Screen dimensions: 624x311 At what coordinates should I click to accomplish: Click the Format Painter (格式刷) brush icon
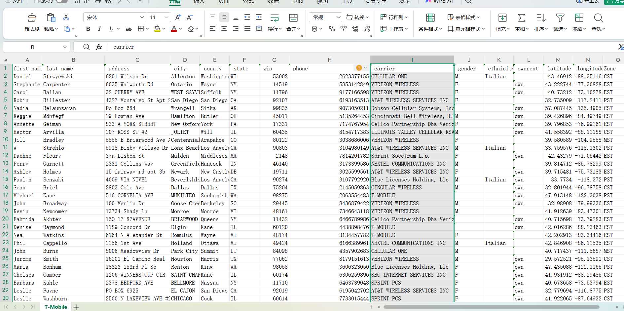pyautogui.click(x=32, y=18)
